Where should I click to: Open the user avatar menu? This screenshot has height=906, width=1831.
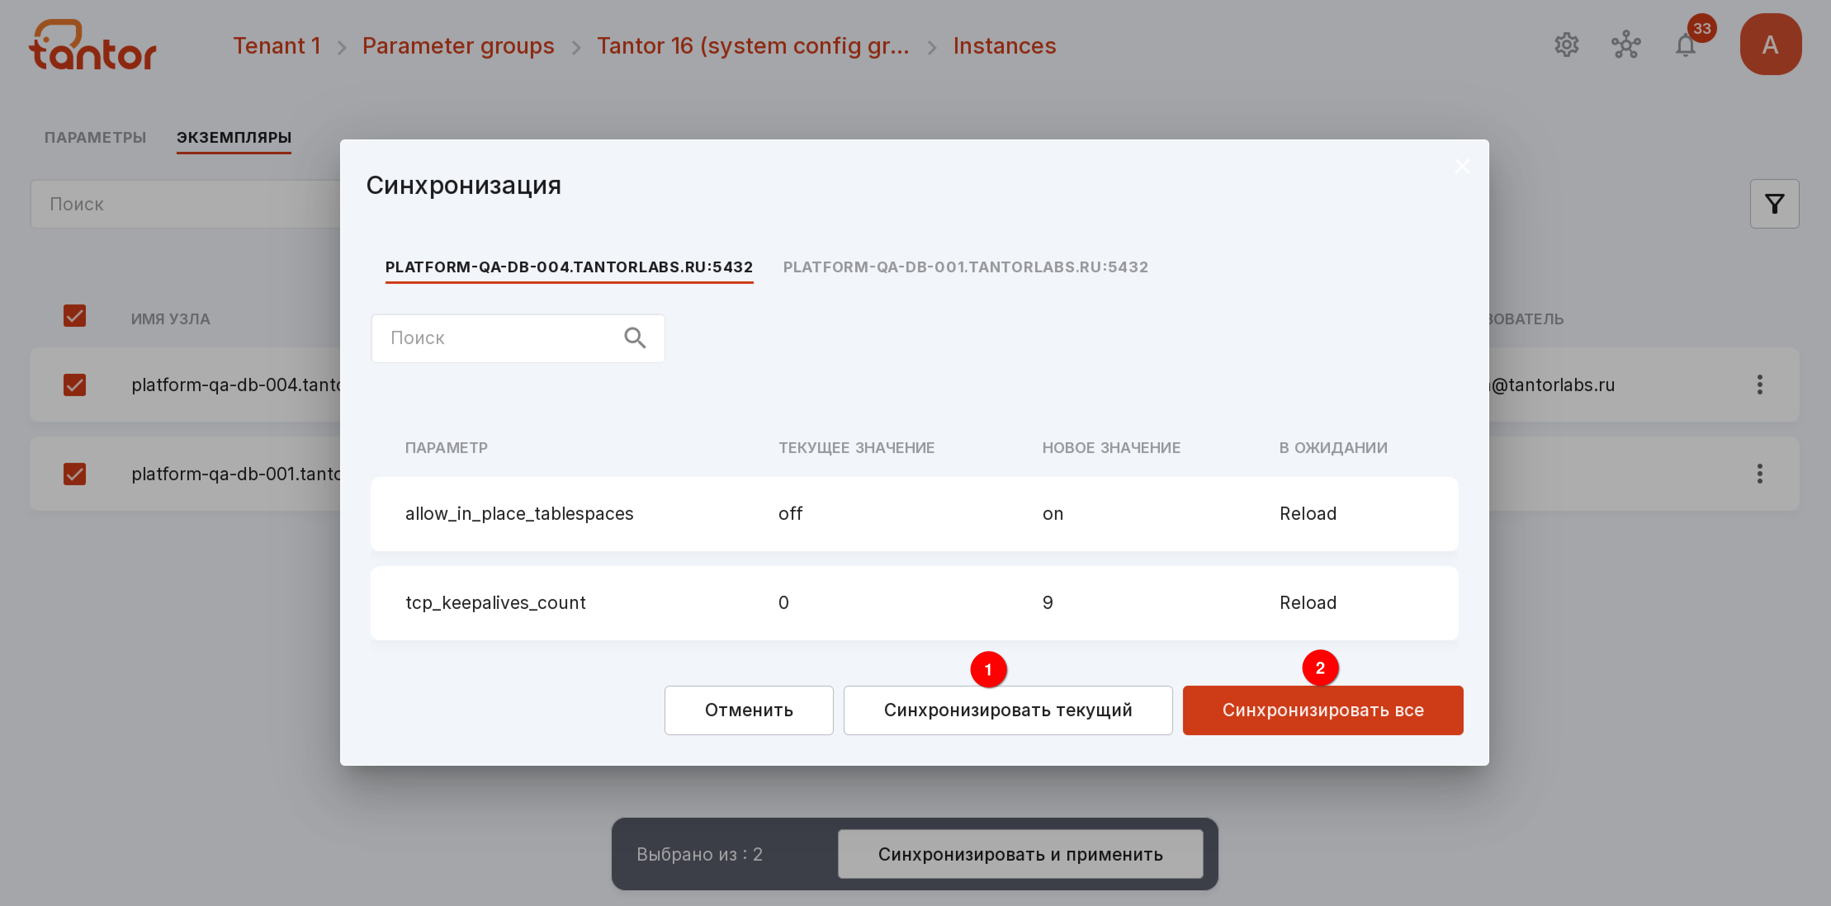pos(1770,44)
